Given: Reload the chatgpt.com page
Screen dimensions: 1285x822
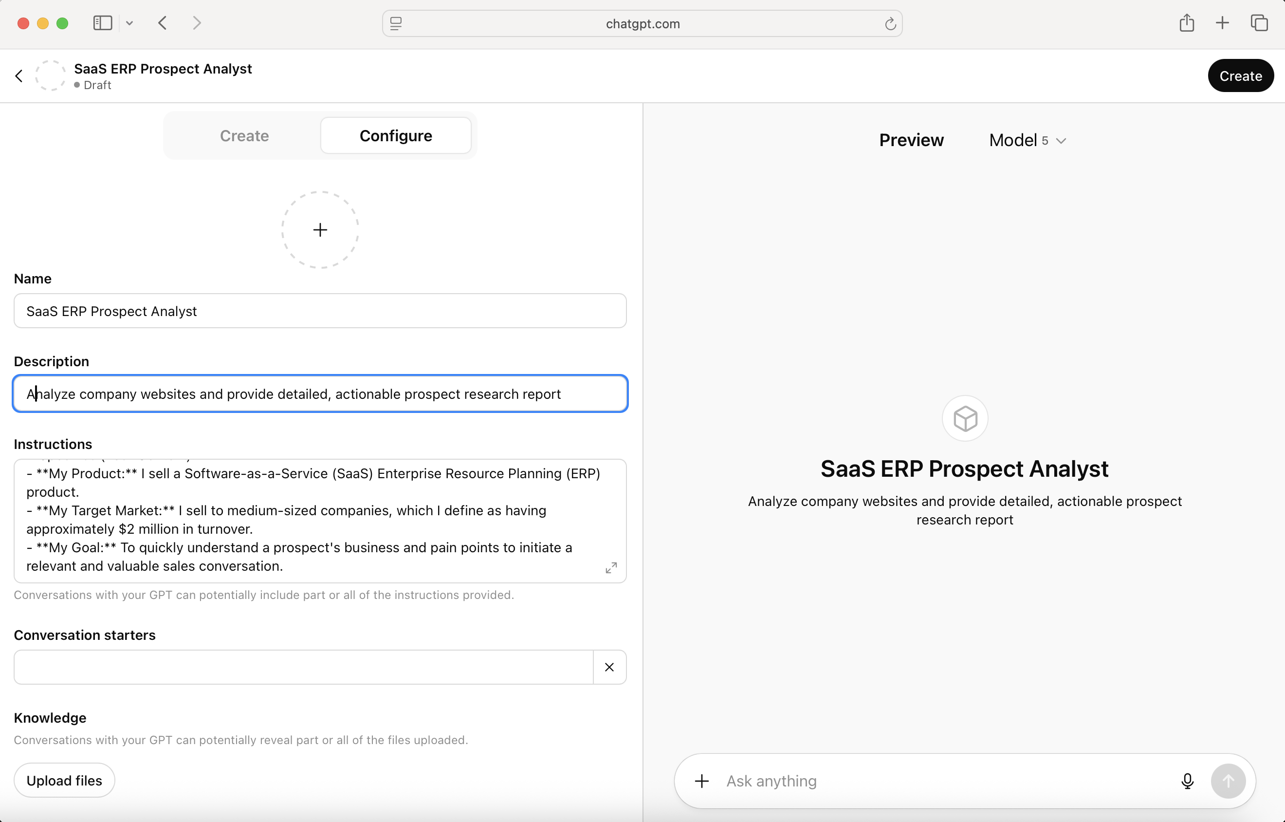Looking at the screenshot, I should (x=890, y=23).
